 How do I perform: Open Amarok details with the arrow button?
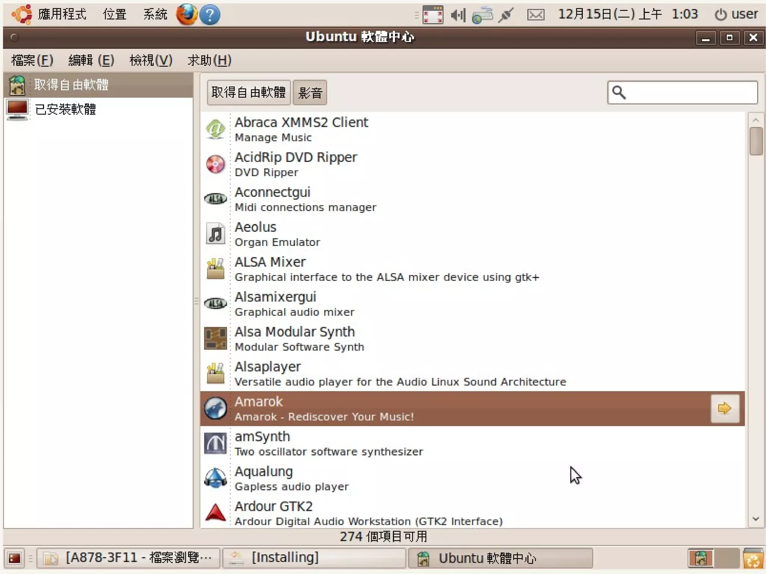tap(725, 408)
